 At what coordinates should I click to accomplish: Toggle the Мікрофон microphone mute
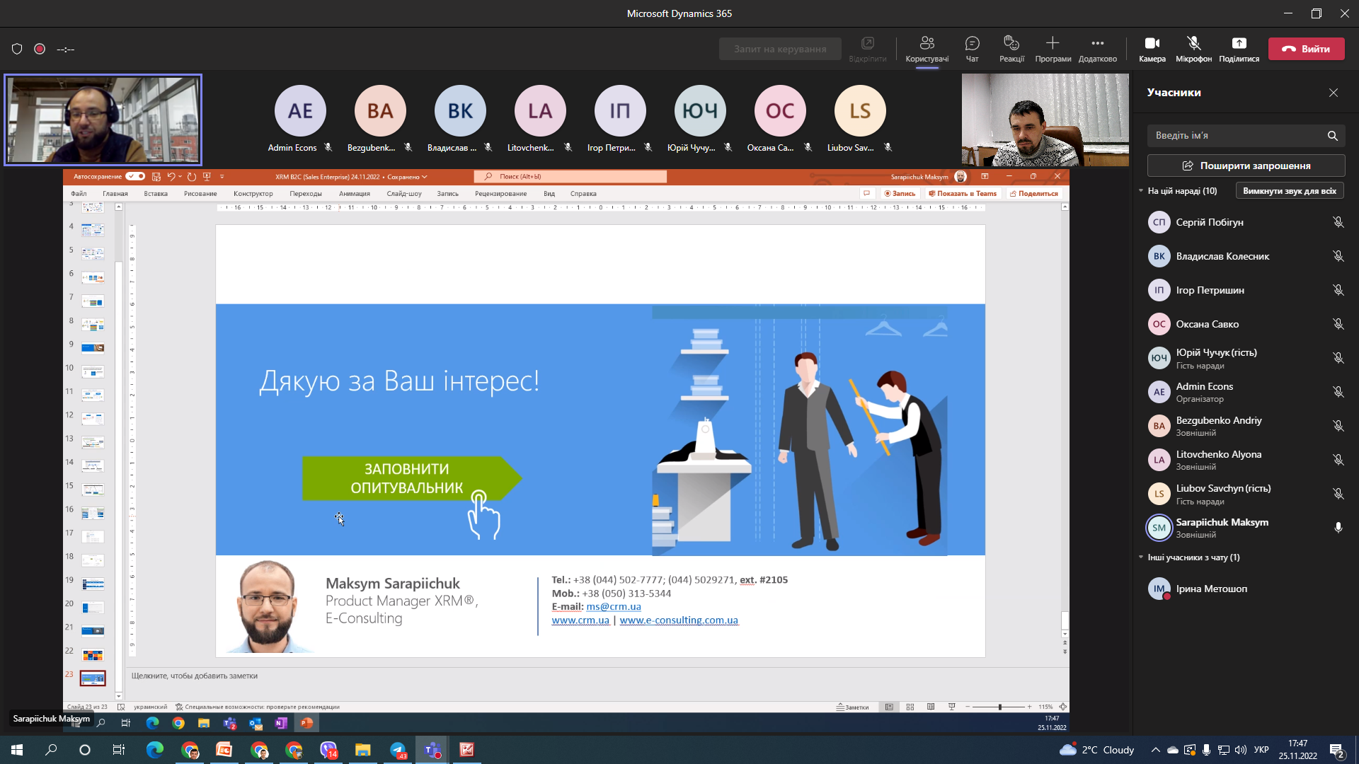[x=1193, y=49]
